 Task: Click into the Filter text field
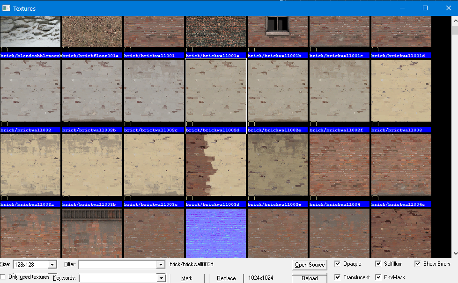118,265
